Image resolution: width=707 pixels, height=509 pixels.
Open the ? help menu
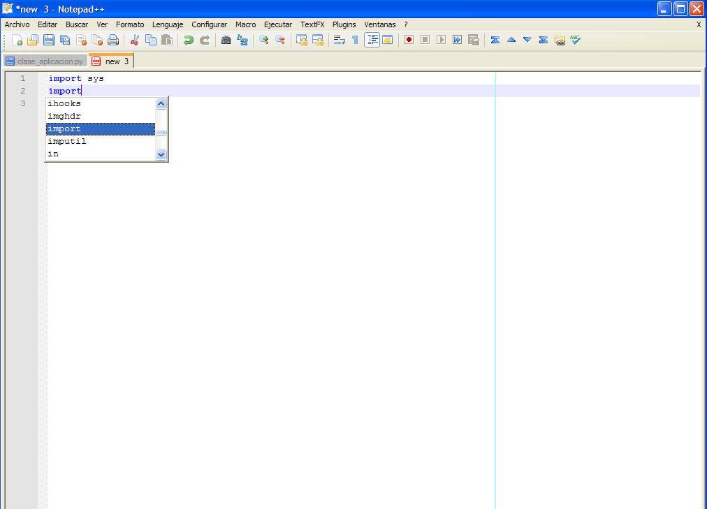pyautogui.click(x=406, y=24)
